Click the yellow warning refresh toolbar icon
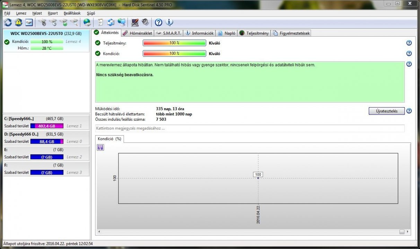Image resolution: width=420 pixels, height=249 pixels. pyautogui.click(x=18, y=22)
